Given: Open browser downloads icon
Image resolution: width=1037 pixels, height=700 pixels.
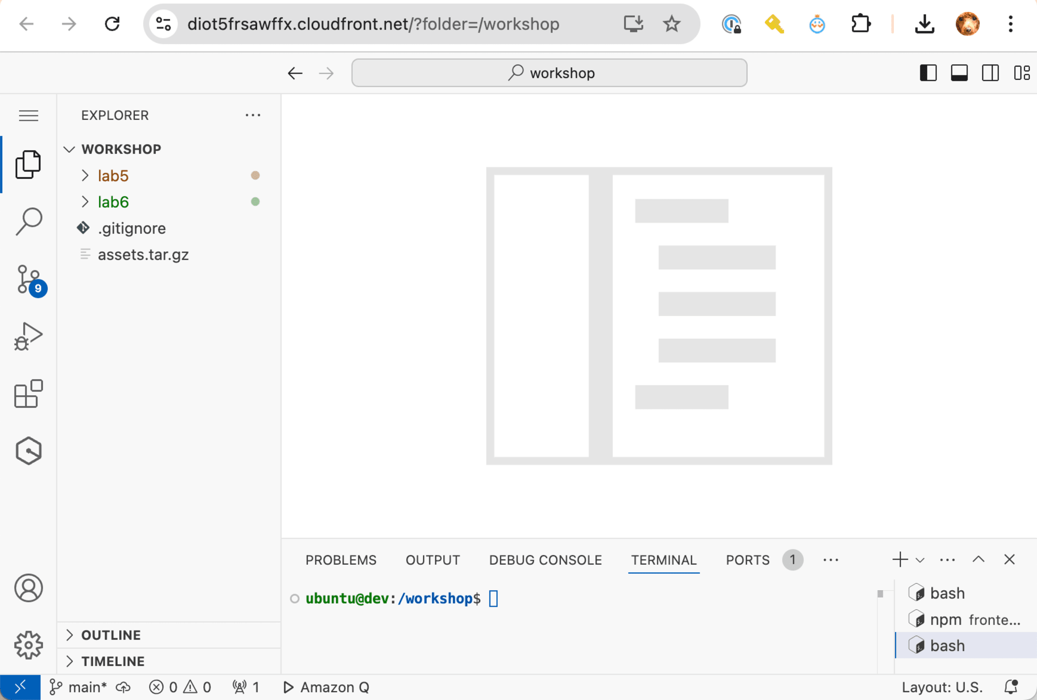Looking at the screenshot, I should coord(924,24).
